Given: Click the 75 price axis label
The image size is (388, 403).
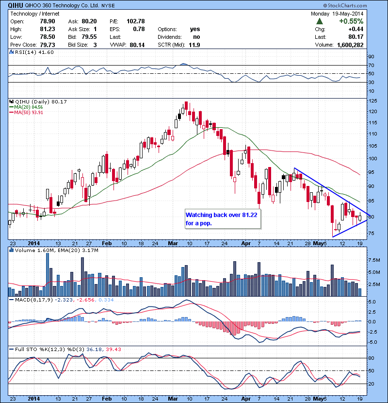Looking at the screenshot, I should pos(372,234).
